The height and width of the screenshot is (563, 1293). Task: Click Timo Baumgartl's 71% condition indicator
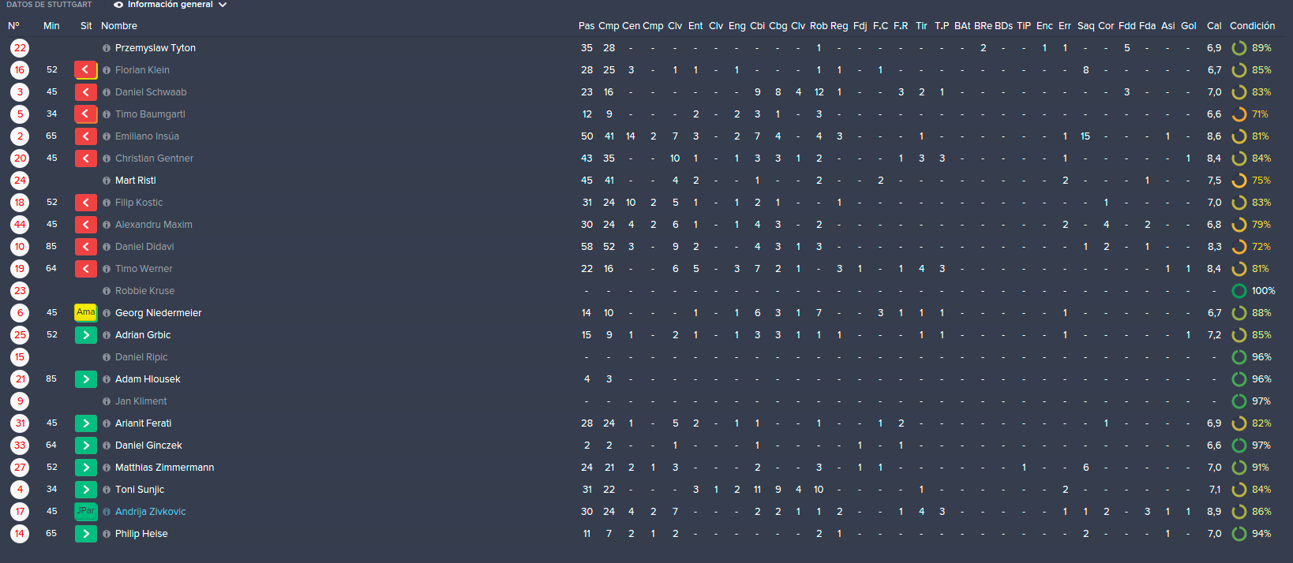pyautogui.click(x=1251, y=114)
